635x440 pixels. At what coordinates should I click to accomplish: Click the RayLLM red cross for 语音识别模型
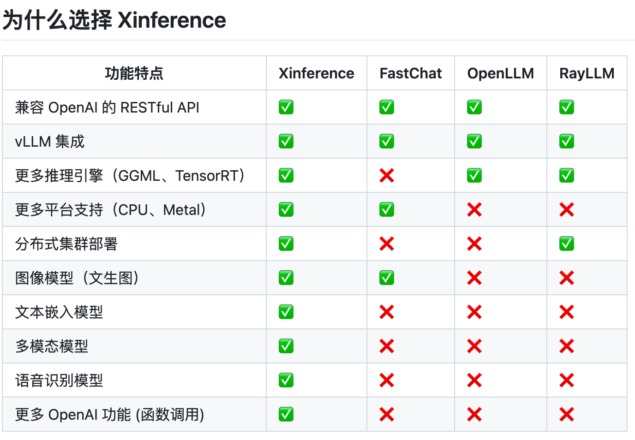(567, 380)
